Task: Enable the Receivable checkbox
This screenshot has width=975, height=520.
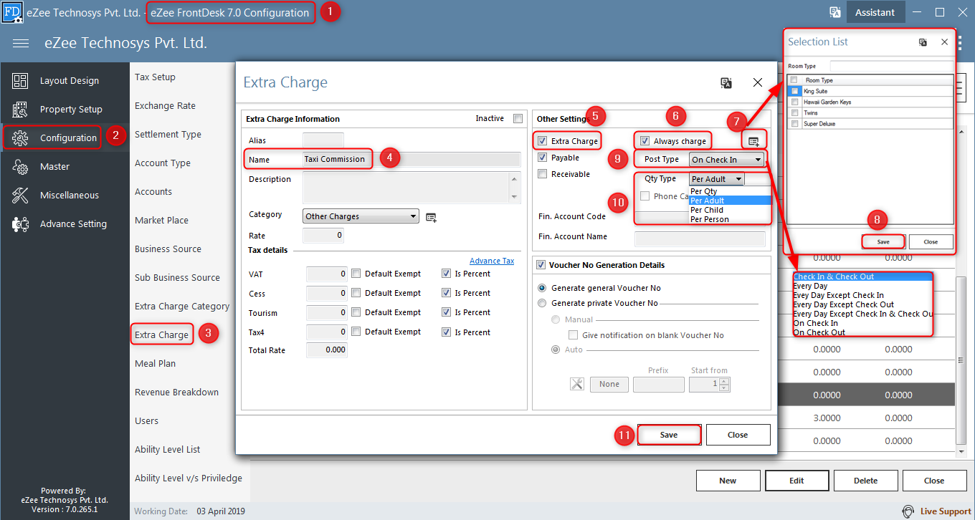Action: 543,174
